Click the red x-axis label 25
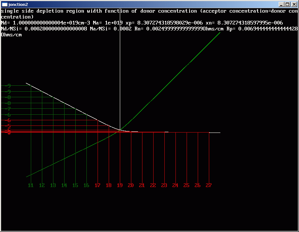 (x=186, y=185)
